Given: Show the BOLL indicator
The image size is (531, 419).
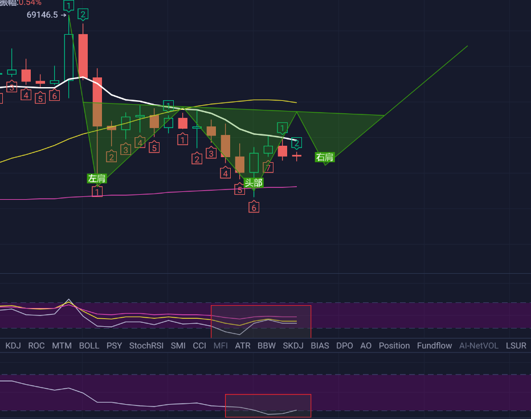Looking at the screenshot, I should click(89, 346).
